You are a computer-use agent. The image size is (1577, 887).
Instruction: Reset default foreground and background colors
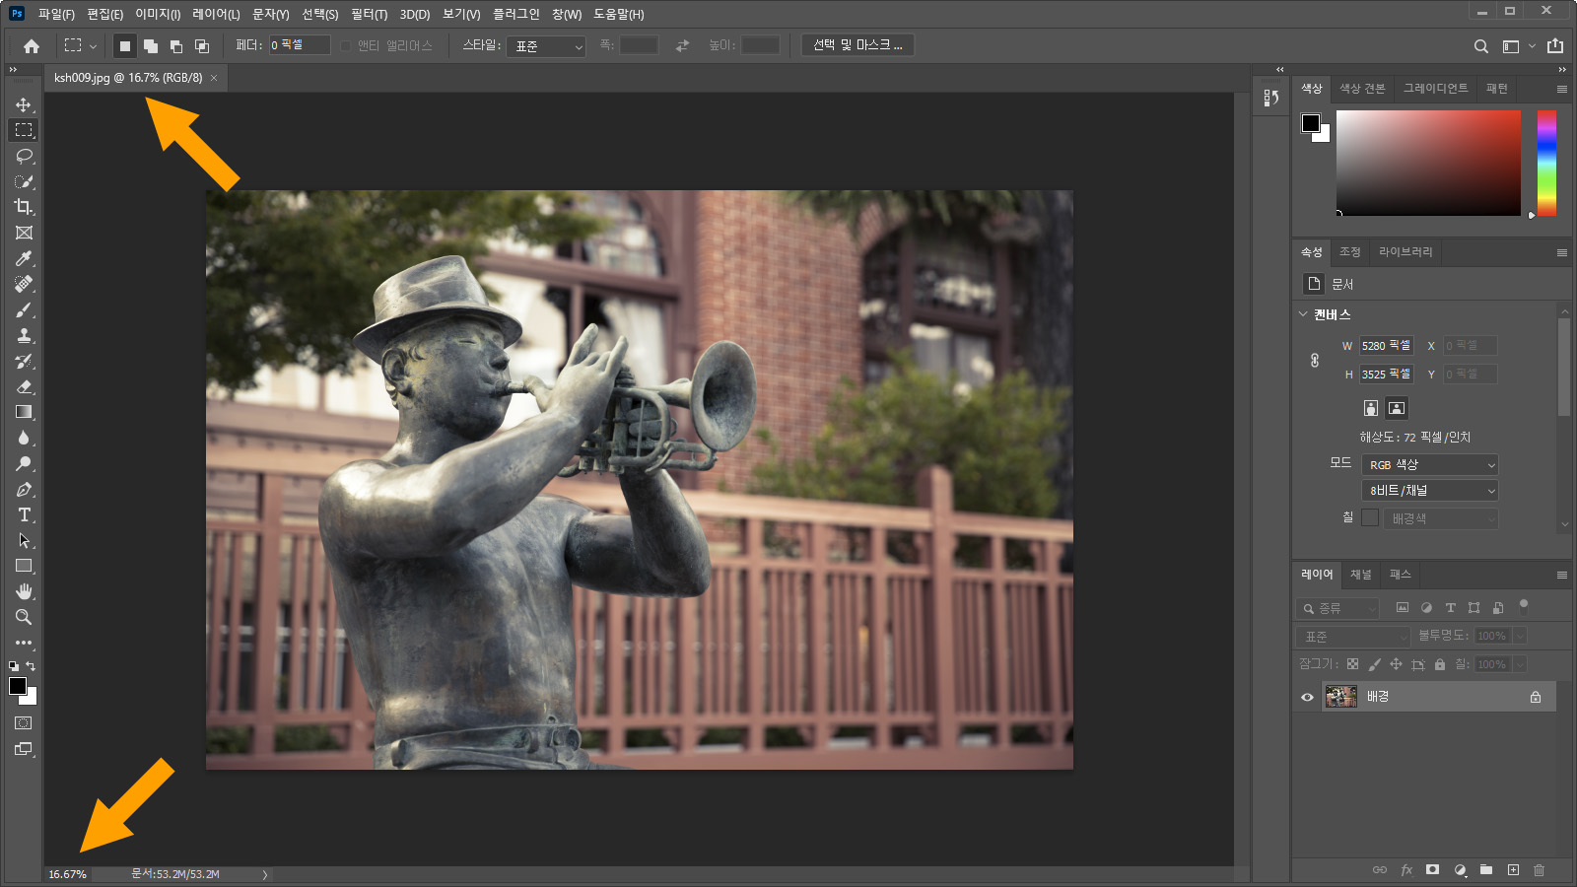pos(14,666)
